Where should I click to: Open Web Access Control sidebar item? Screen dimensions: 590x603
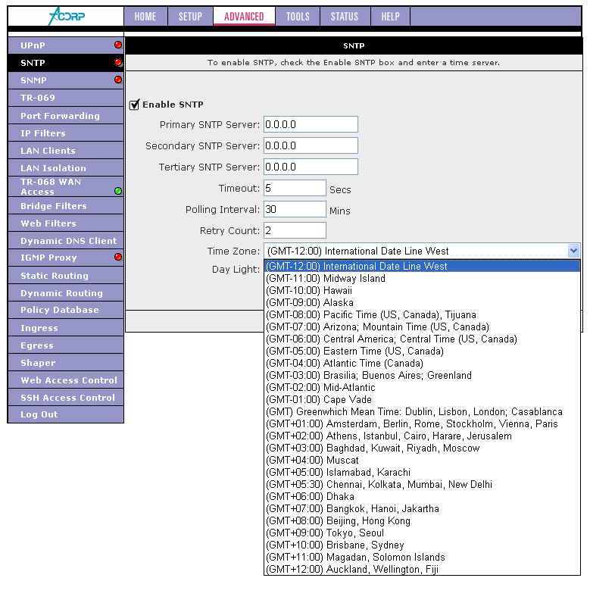coord(65,380)
